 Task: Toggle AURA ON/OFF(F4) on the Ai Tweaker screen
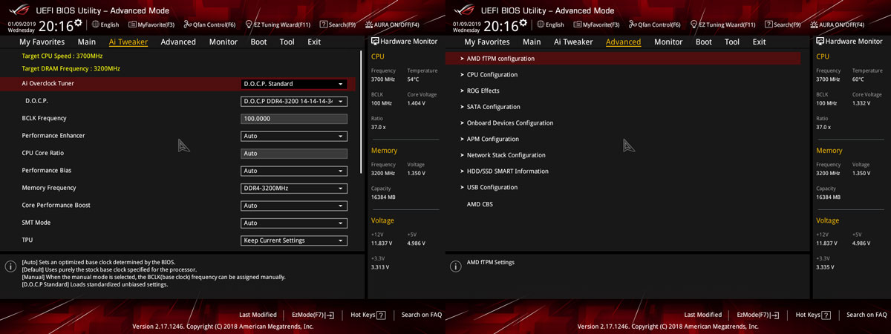(391, 24)
